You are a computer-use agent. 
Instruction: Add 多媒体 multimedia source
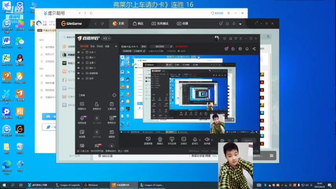(x=184, y=141)
